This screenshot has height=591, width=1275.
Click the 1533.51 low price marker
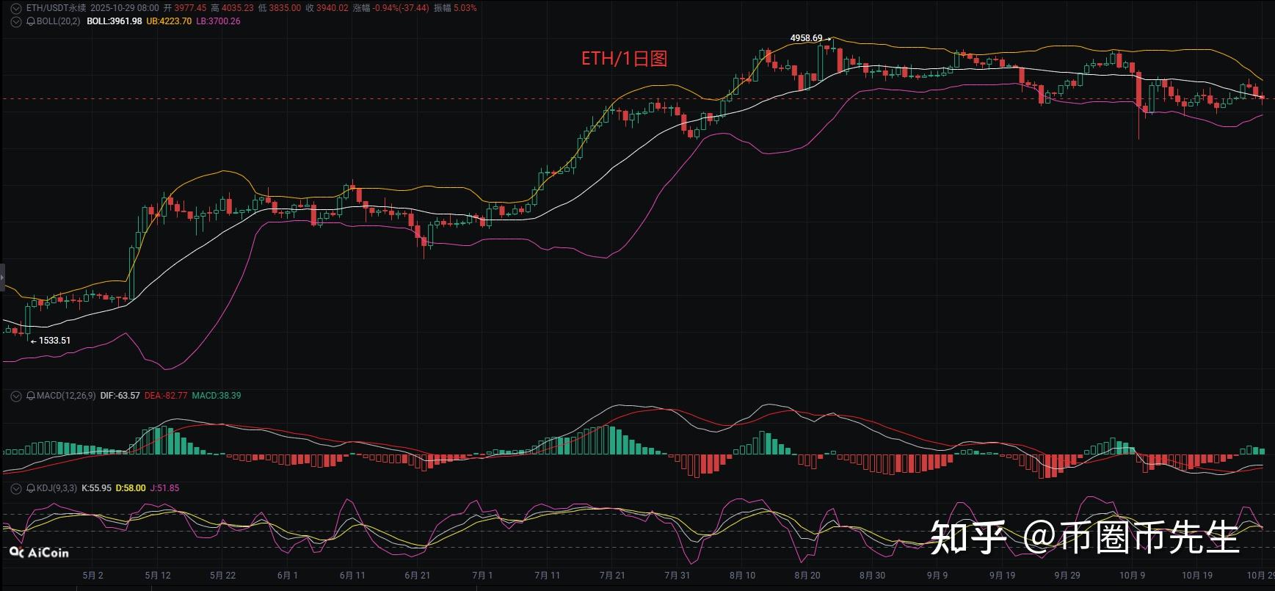point(54,341)
